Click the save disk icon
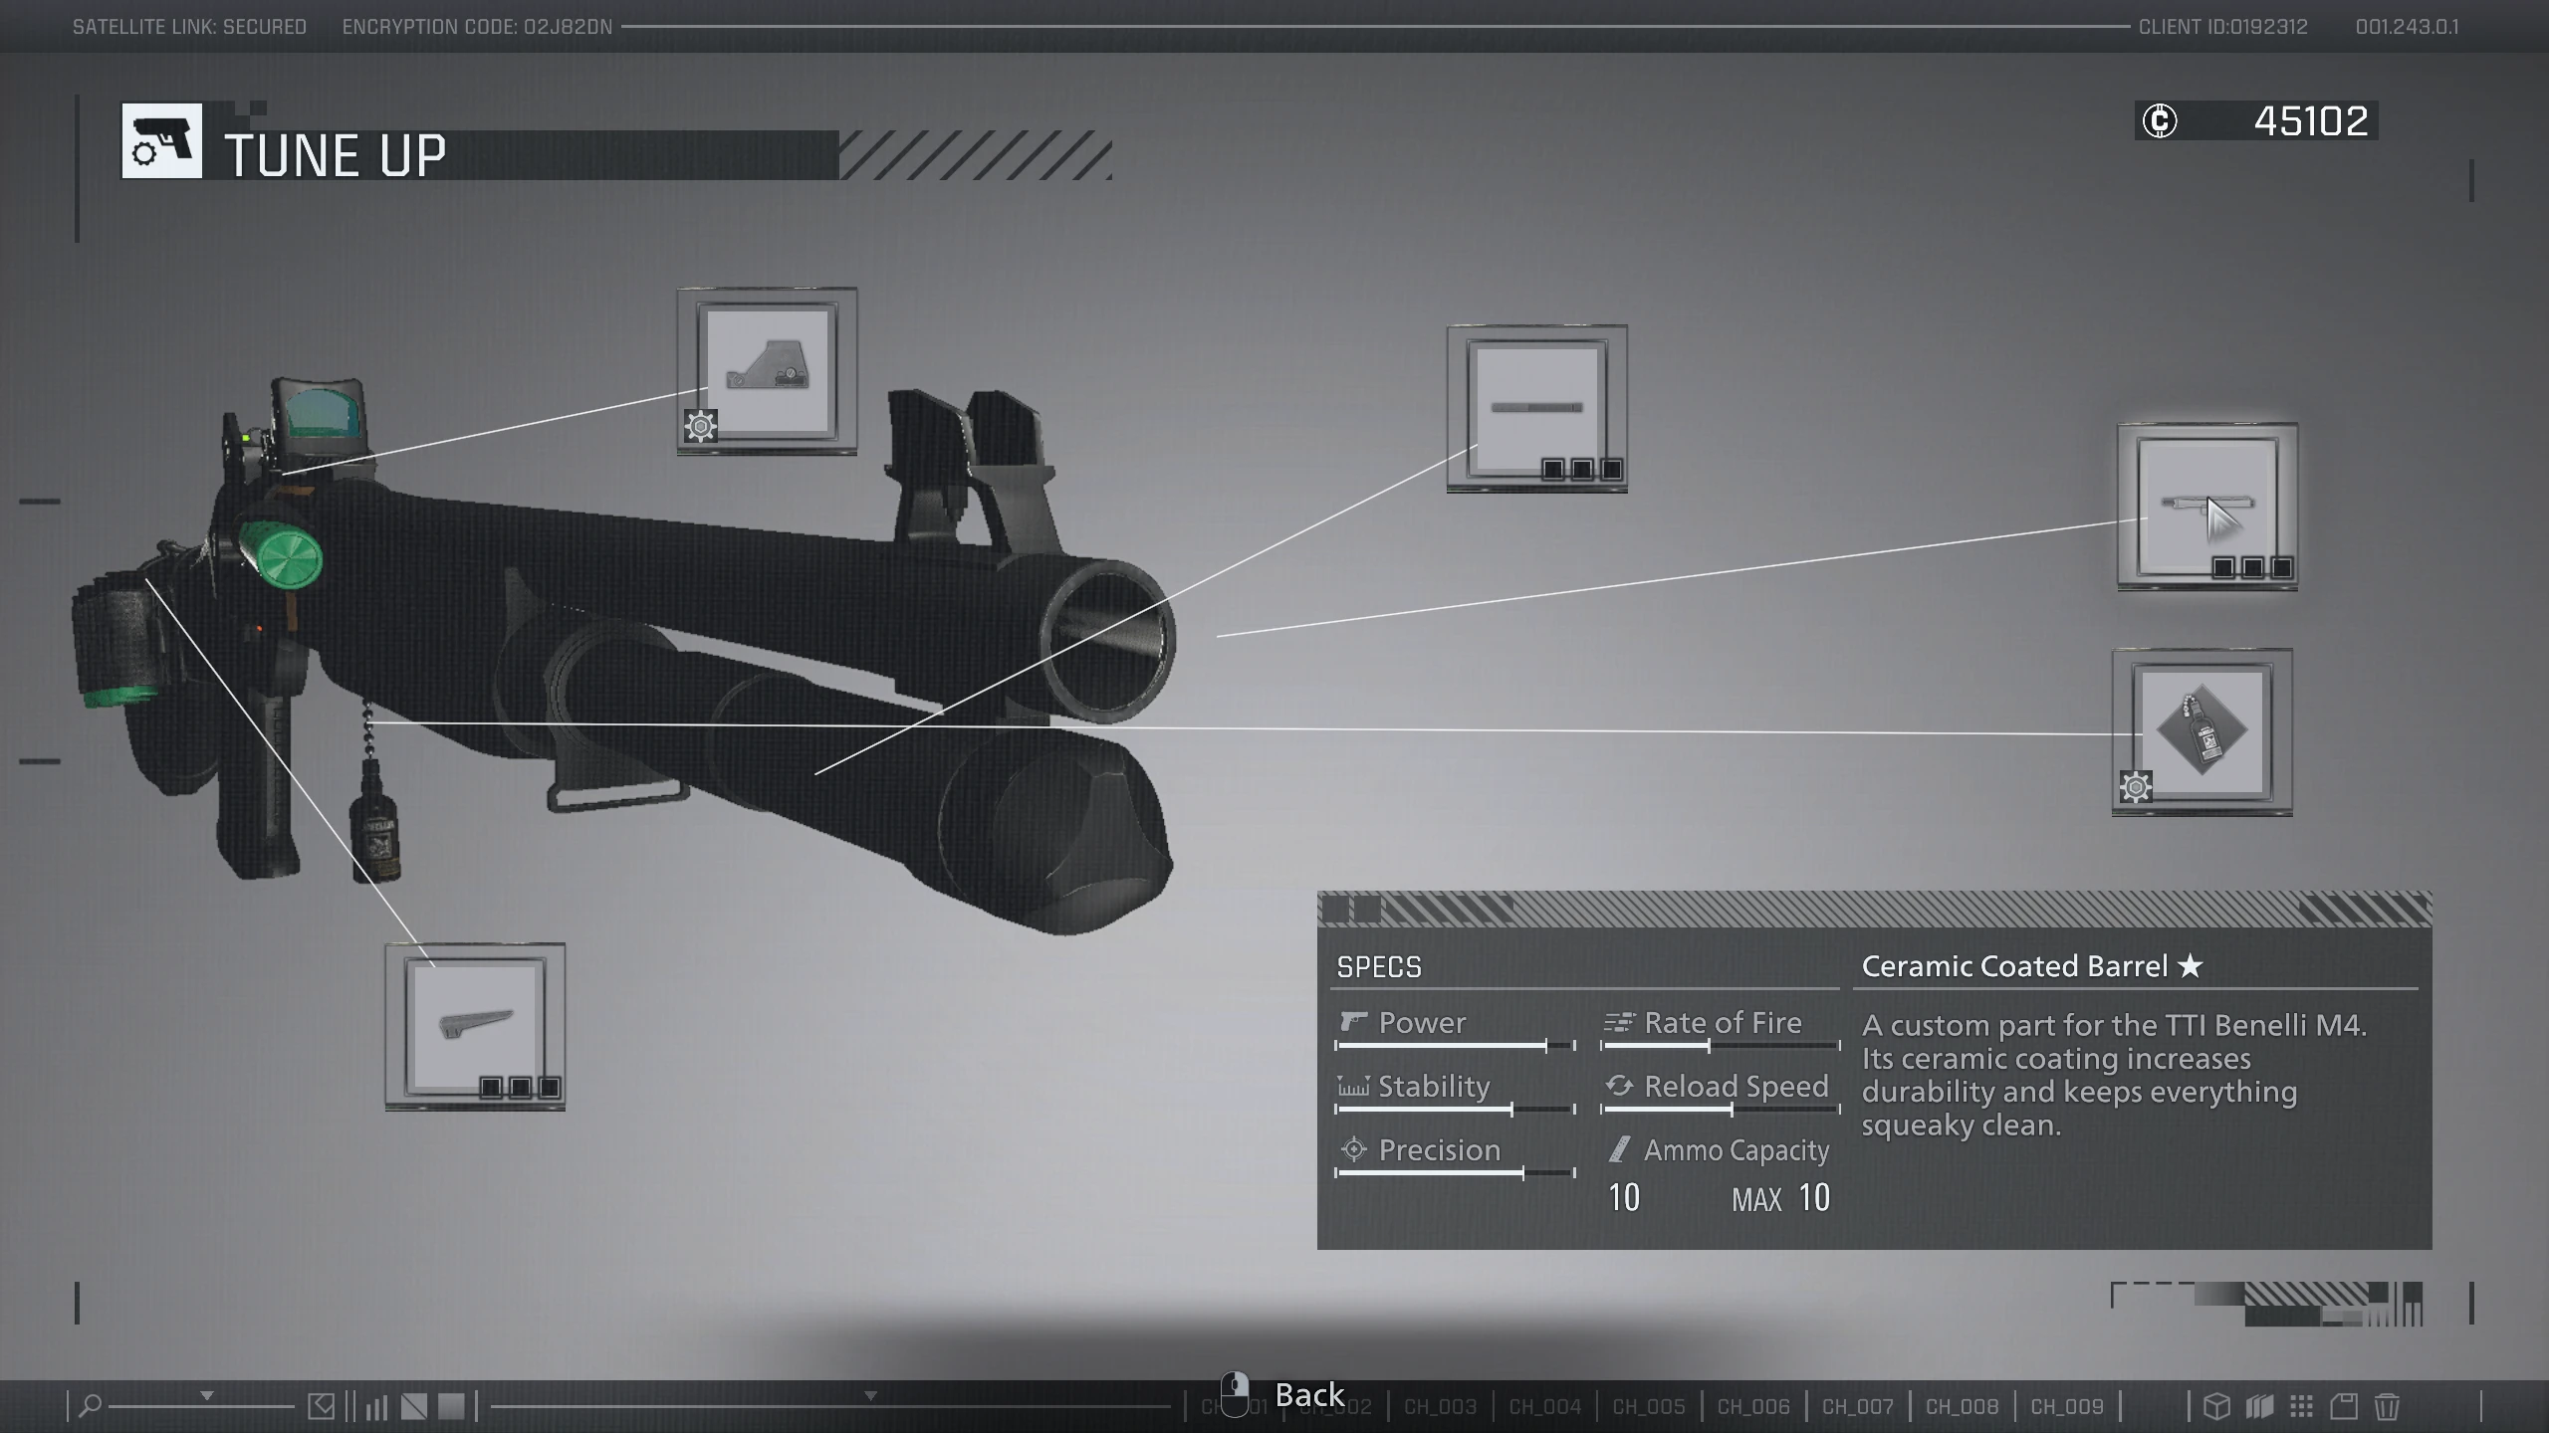Viewport: 2549px width, 1433px height. [2344, 1406]
